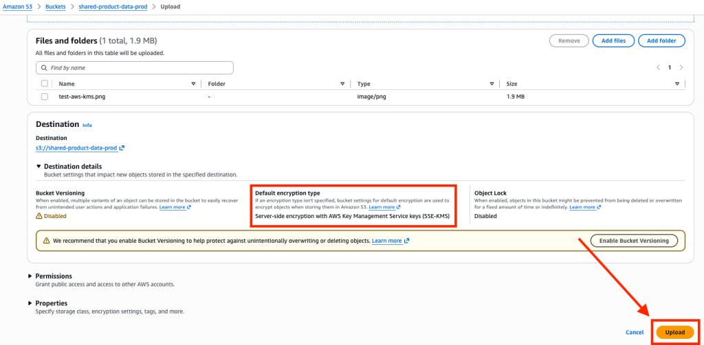Click the test-aws-kms.png file name
The image size is (704, 345).
(x=82, y=96)
